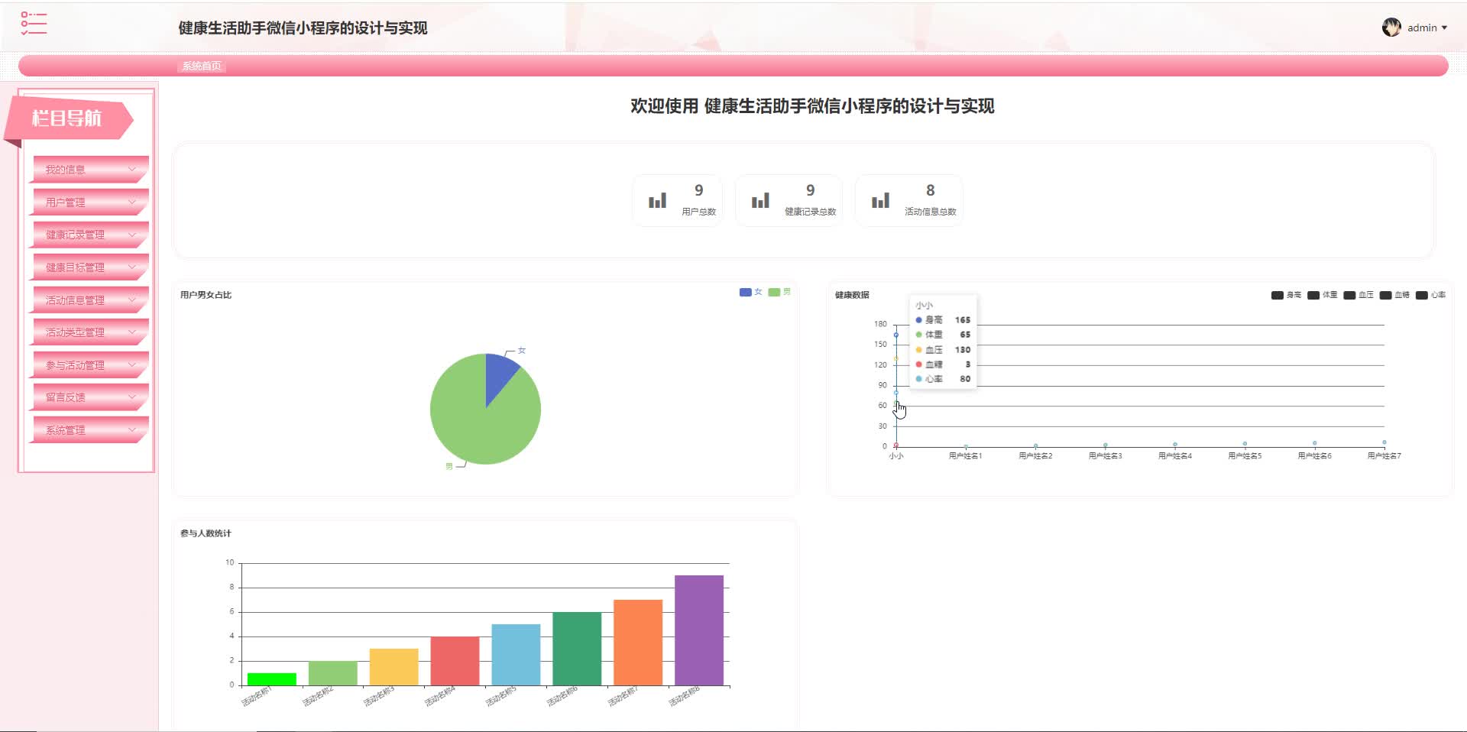Screen dimensions: 1467x732
Task: Click the 健康记录总数 label
Action: (810, 212)
